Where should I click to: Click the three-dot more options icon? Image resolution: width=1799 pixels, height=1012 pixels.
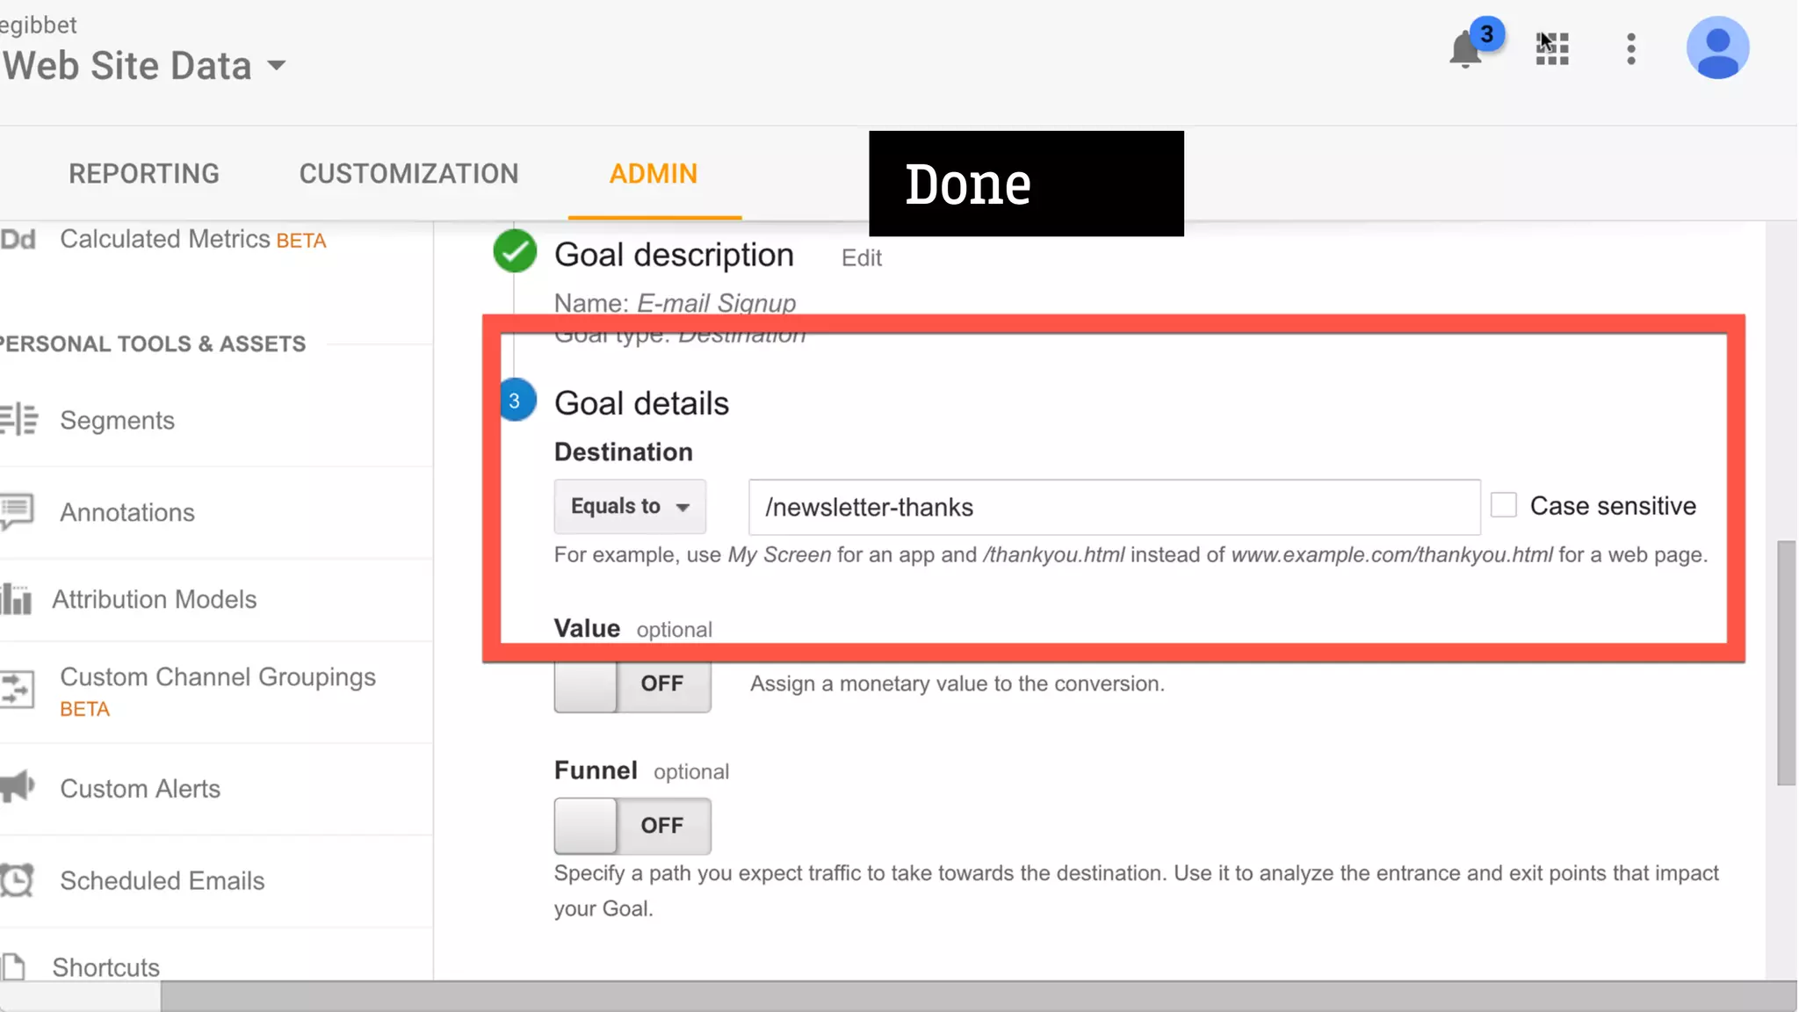[x=1631, y=49]
